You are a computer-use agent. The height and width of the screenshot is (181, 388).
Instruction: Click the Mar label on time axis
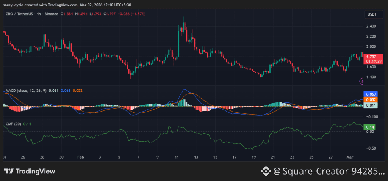click(x=350, y=157)
